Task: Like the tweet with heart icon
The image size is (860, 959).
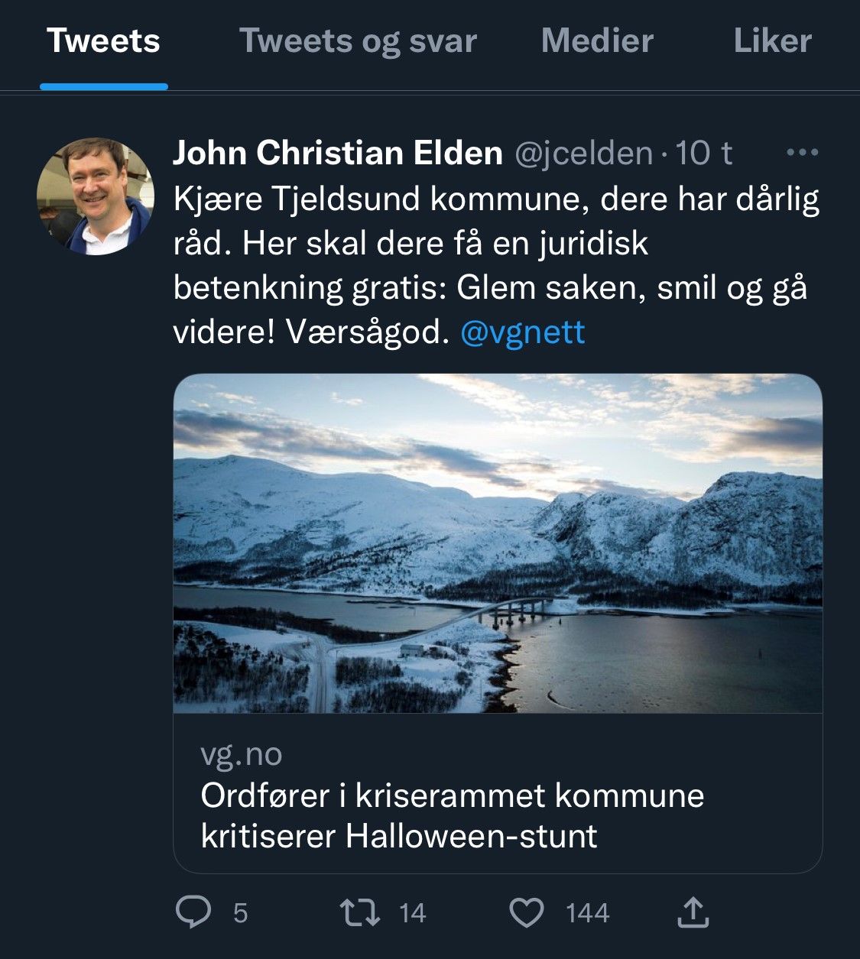Action: 526,912
